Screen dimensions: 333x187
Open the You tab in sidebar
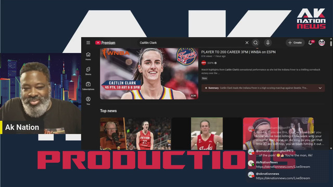[88, 101]
